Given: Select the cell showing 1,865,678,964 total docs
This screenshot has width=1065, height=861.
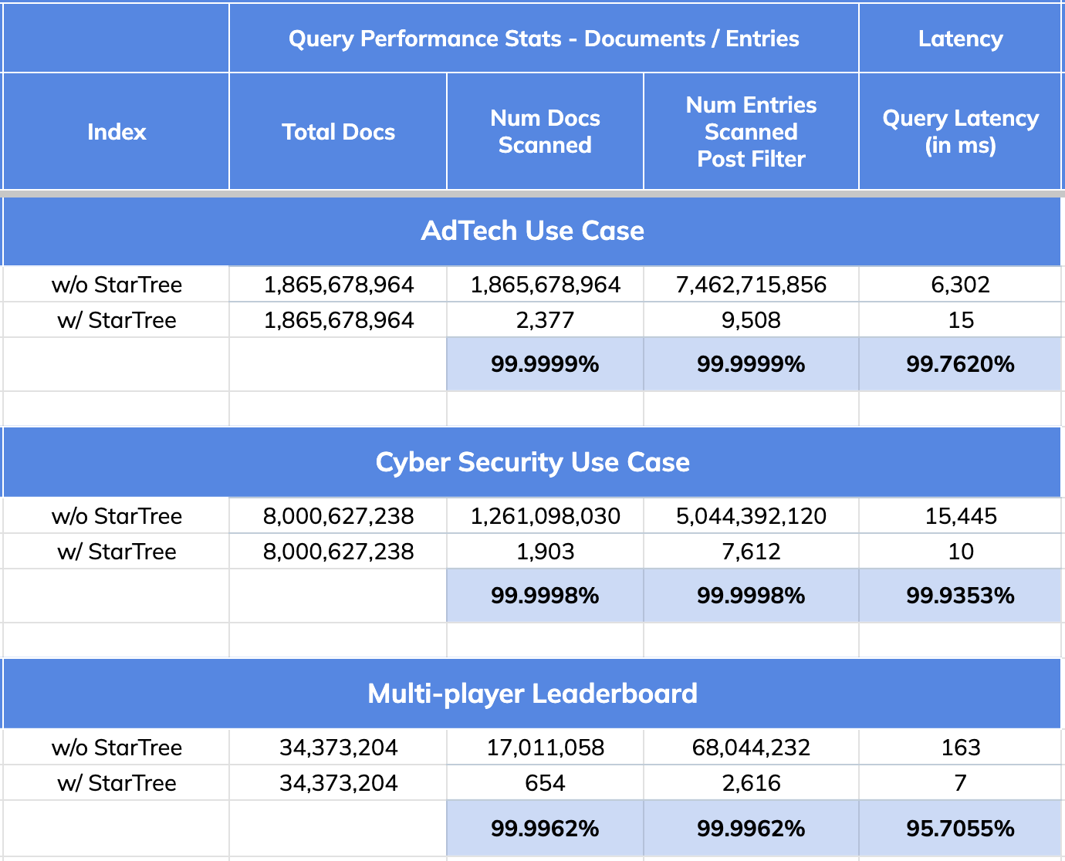Looking at the screenshot, I should [x=337, y=285].
